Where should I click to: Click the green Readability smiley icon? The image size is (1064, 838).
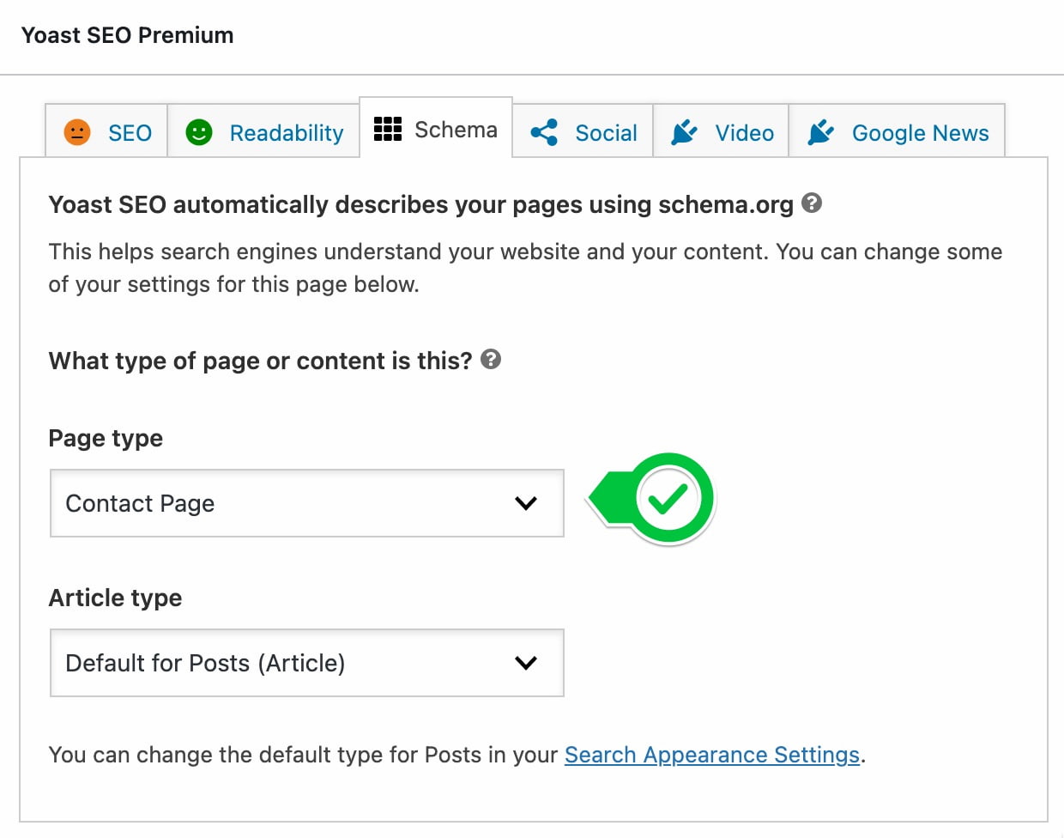pyautogui.click(x=197, y=131)
